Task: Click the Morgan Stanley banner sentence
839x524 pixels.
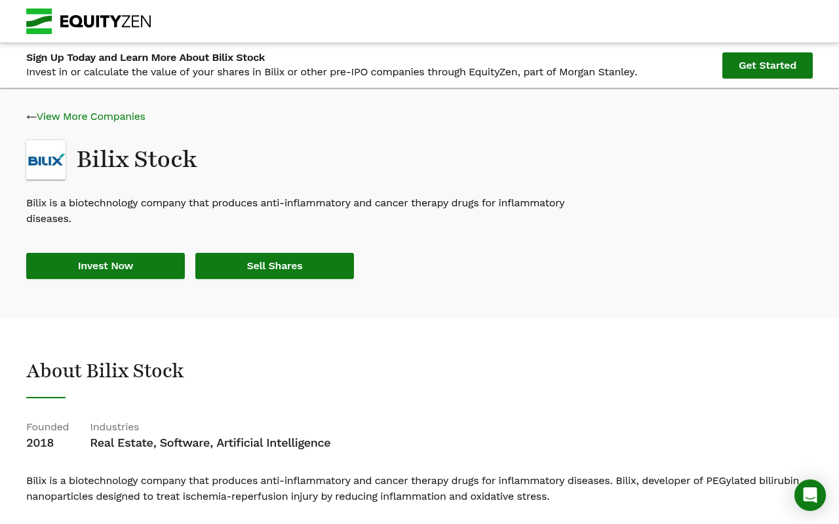Action: click(332, 72)
